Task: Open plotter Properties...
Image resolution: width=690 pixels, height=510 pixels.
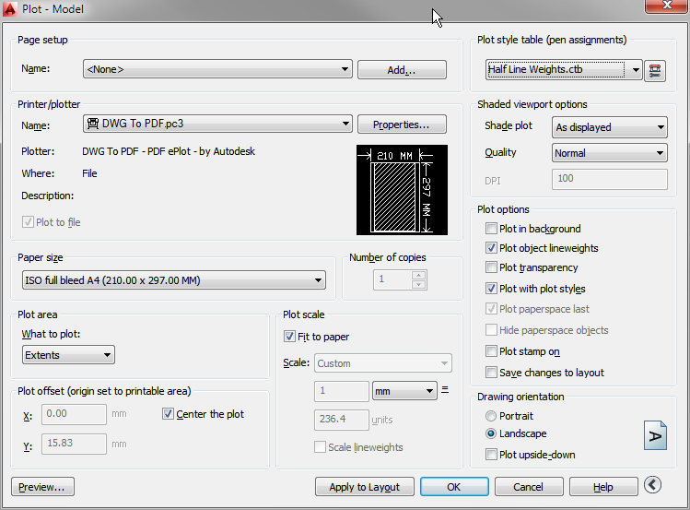Action: [402, 125]
